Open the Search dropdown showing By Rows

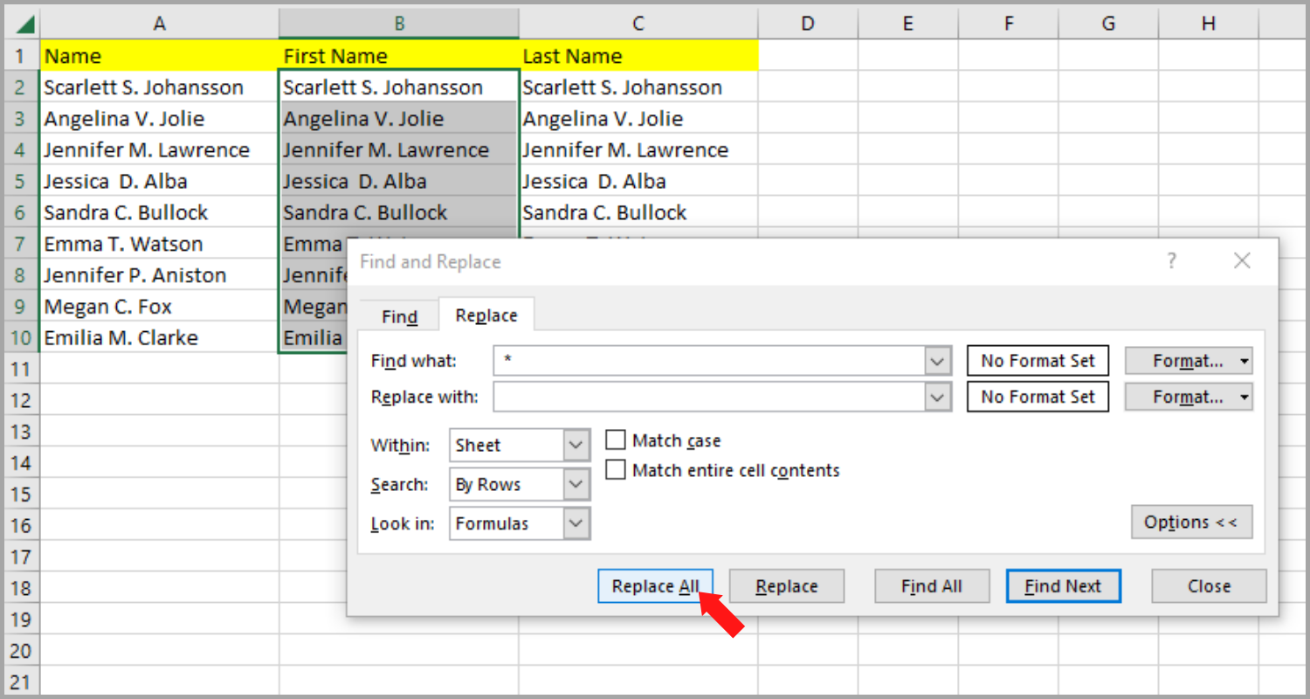pos(576,484)
